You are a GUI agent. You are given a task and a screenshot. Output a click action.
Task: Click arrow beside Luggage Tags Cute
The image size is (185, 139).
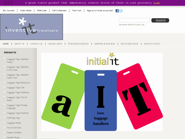pos(4,87)
